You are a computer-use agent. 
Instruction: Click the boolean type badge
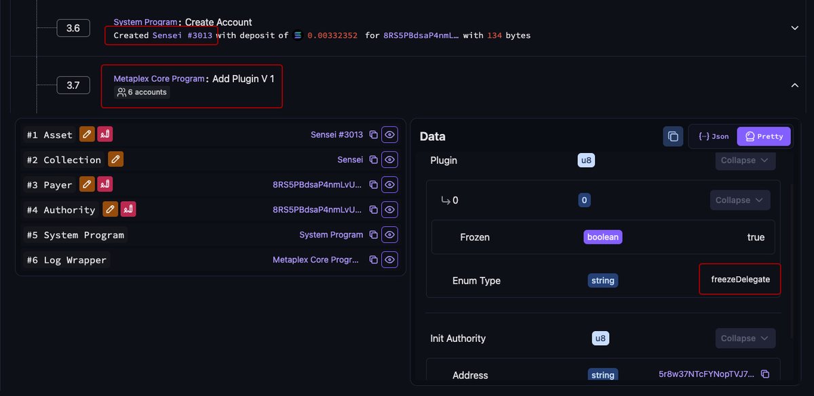tap(602, 237)
